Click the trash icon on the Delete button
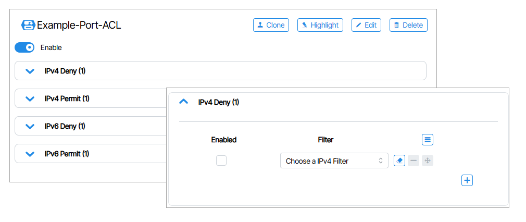The height and width of the screenshot is (222, 526). (397, 25)
